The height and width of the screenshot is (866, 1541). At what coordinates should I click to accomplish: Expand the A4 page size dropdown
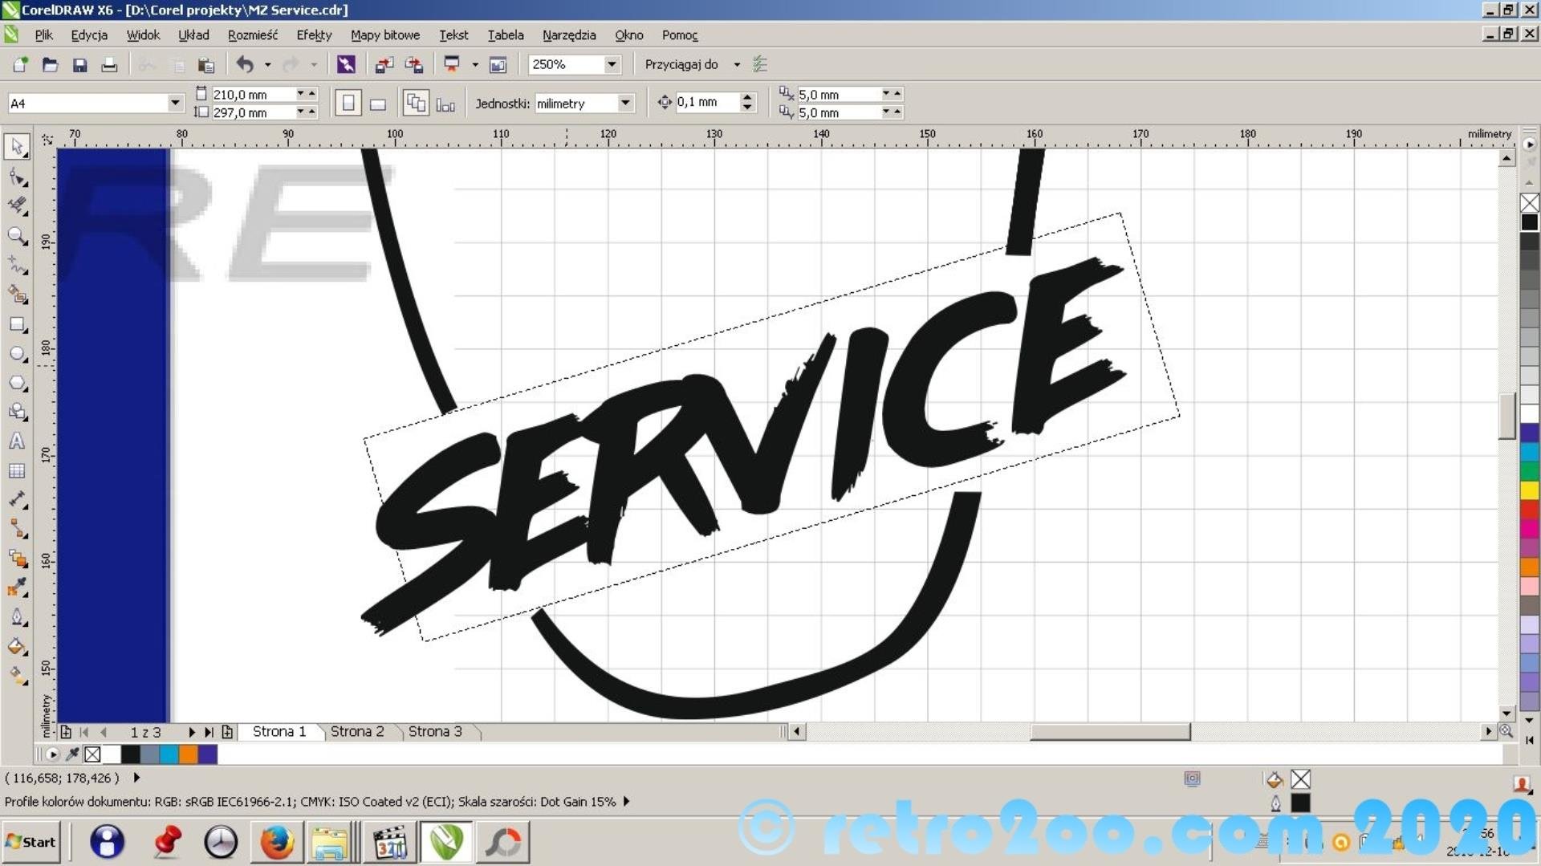point(174,104)
